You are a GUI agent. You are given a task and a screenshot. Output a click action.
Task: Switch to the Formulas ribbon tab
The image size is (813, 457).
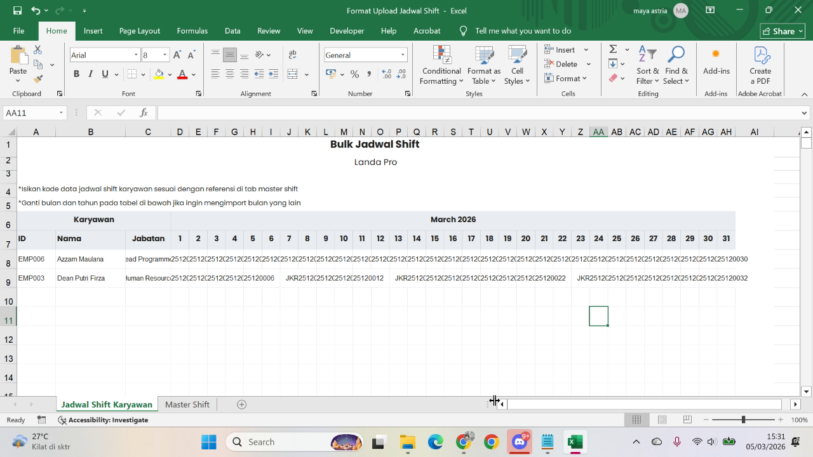coord(192,30)
